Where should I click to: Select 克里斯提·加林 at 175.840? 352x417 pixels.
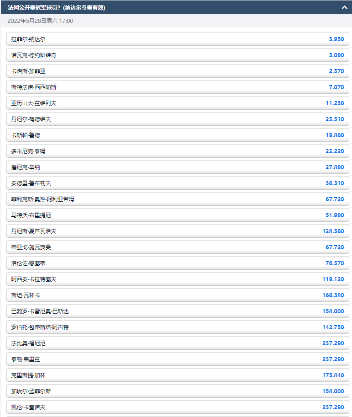tap(178, 375)
